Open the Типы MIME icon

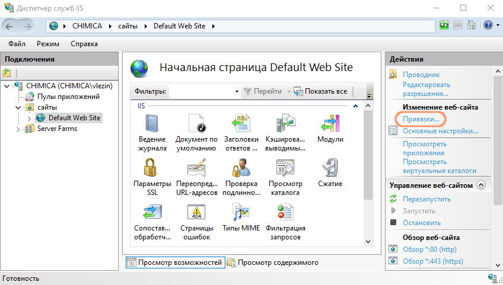(241, 213)
